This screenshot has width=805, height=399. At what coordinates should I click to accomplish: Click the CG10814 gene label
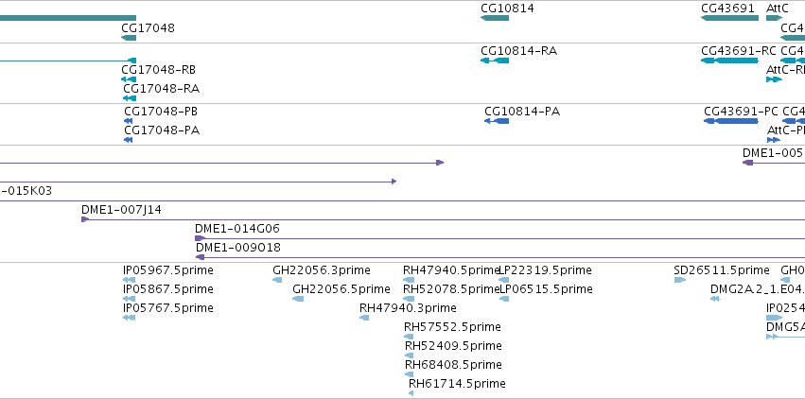click(x=507, y=9)
